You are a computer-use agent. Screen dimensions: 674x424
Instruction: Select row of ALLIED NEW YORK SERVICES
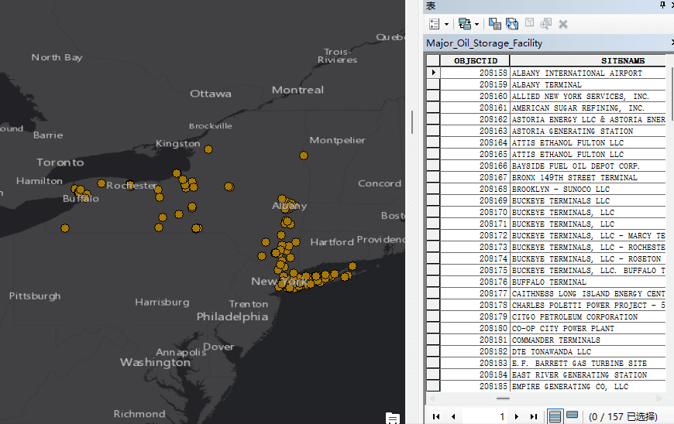433,96
